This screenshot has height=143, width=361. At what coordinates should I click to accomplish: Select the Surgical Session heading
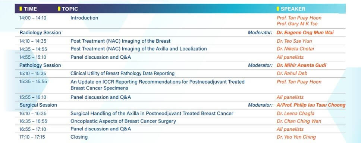38,105
